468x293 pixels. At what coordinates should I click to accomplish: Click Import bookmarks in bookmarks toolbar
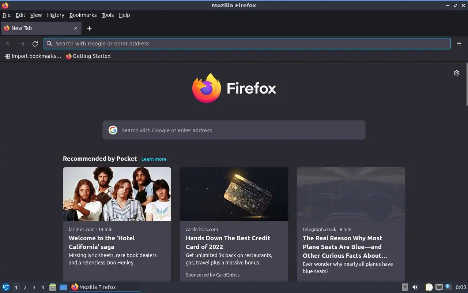pyautogui.click(x=33, y=56)
